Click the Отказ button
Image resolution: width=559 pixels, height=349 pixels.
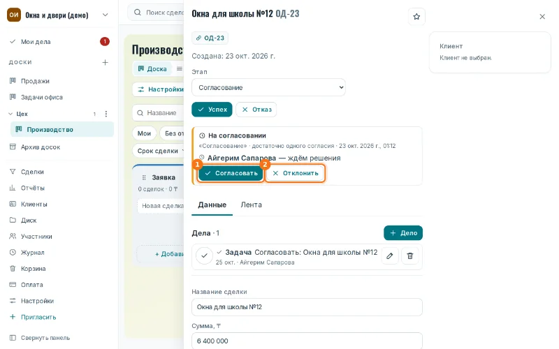(256, 110)
